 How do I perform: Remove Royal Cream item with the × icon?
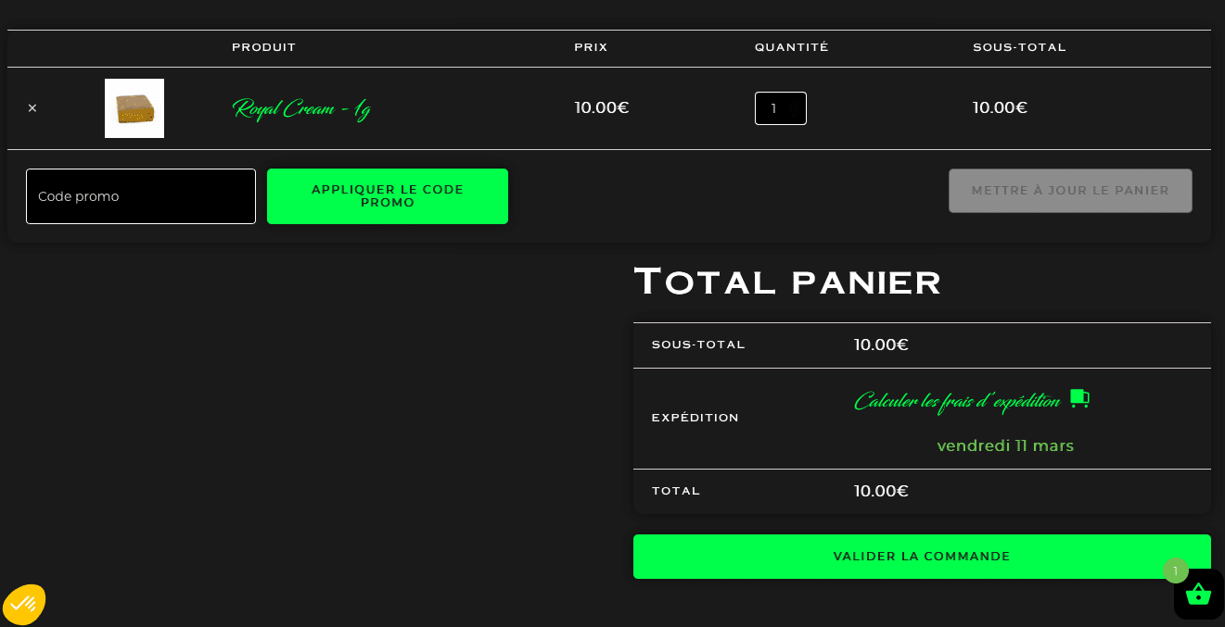pyautogui.click(x=32, y=108)
